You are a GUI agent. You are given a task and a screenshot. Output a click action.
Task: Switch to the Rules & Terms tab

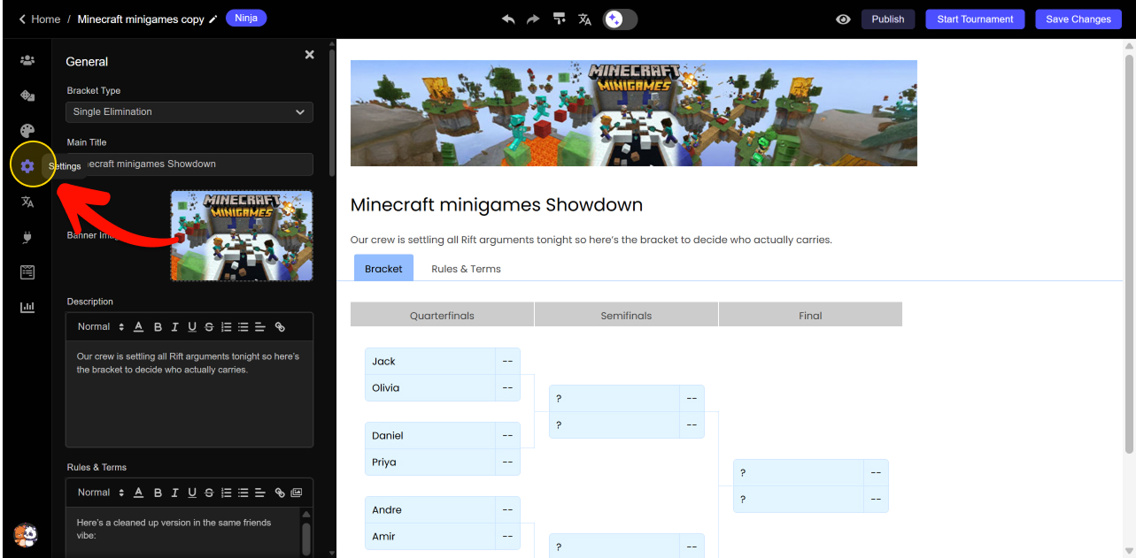coord(466,269)
